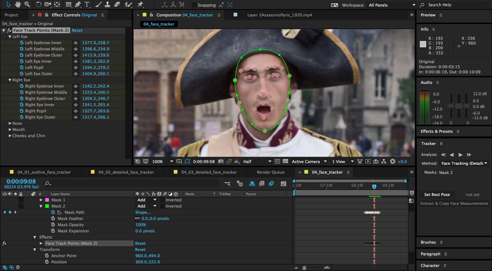Click the Info panel color swatch
Screen dimensions: 492x271
click(423, 44)
